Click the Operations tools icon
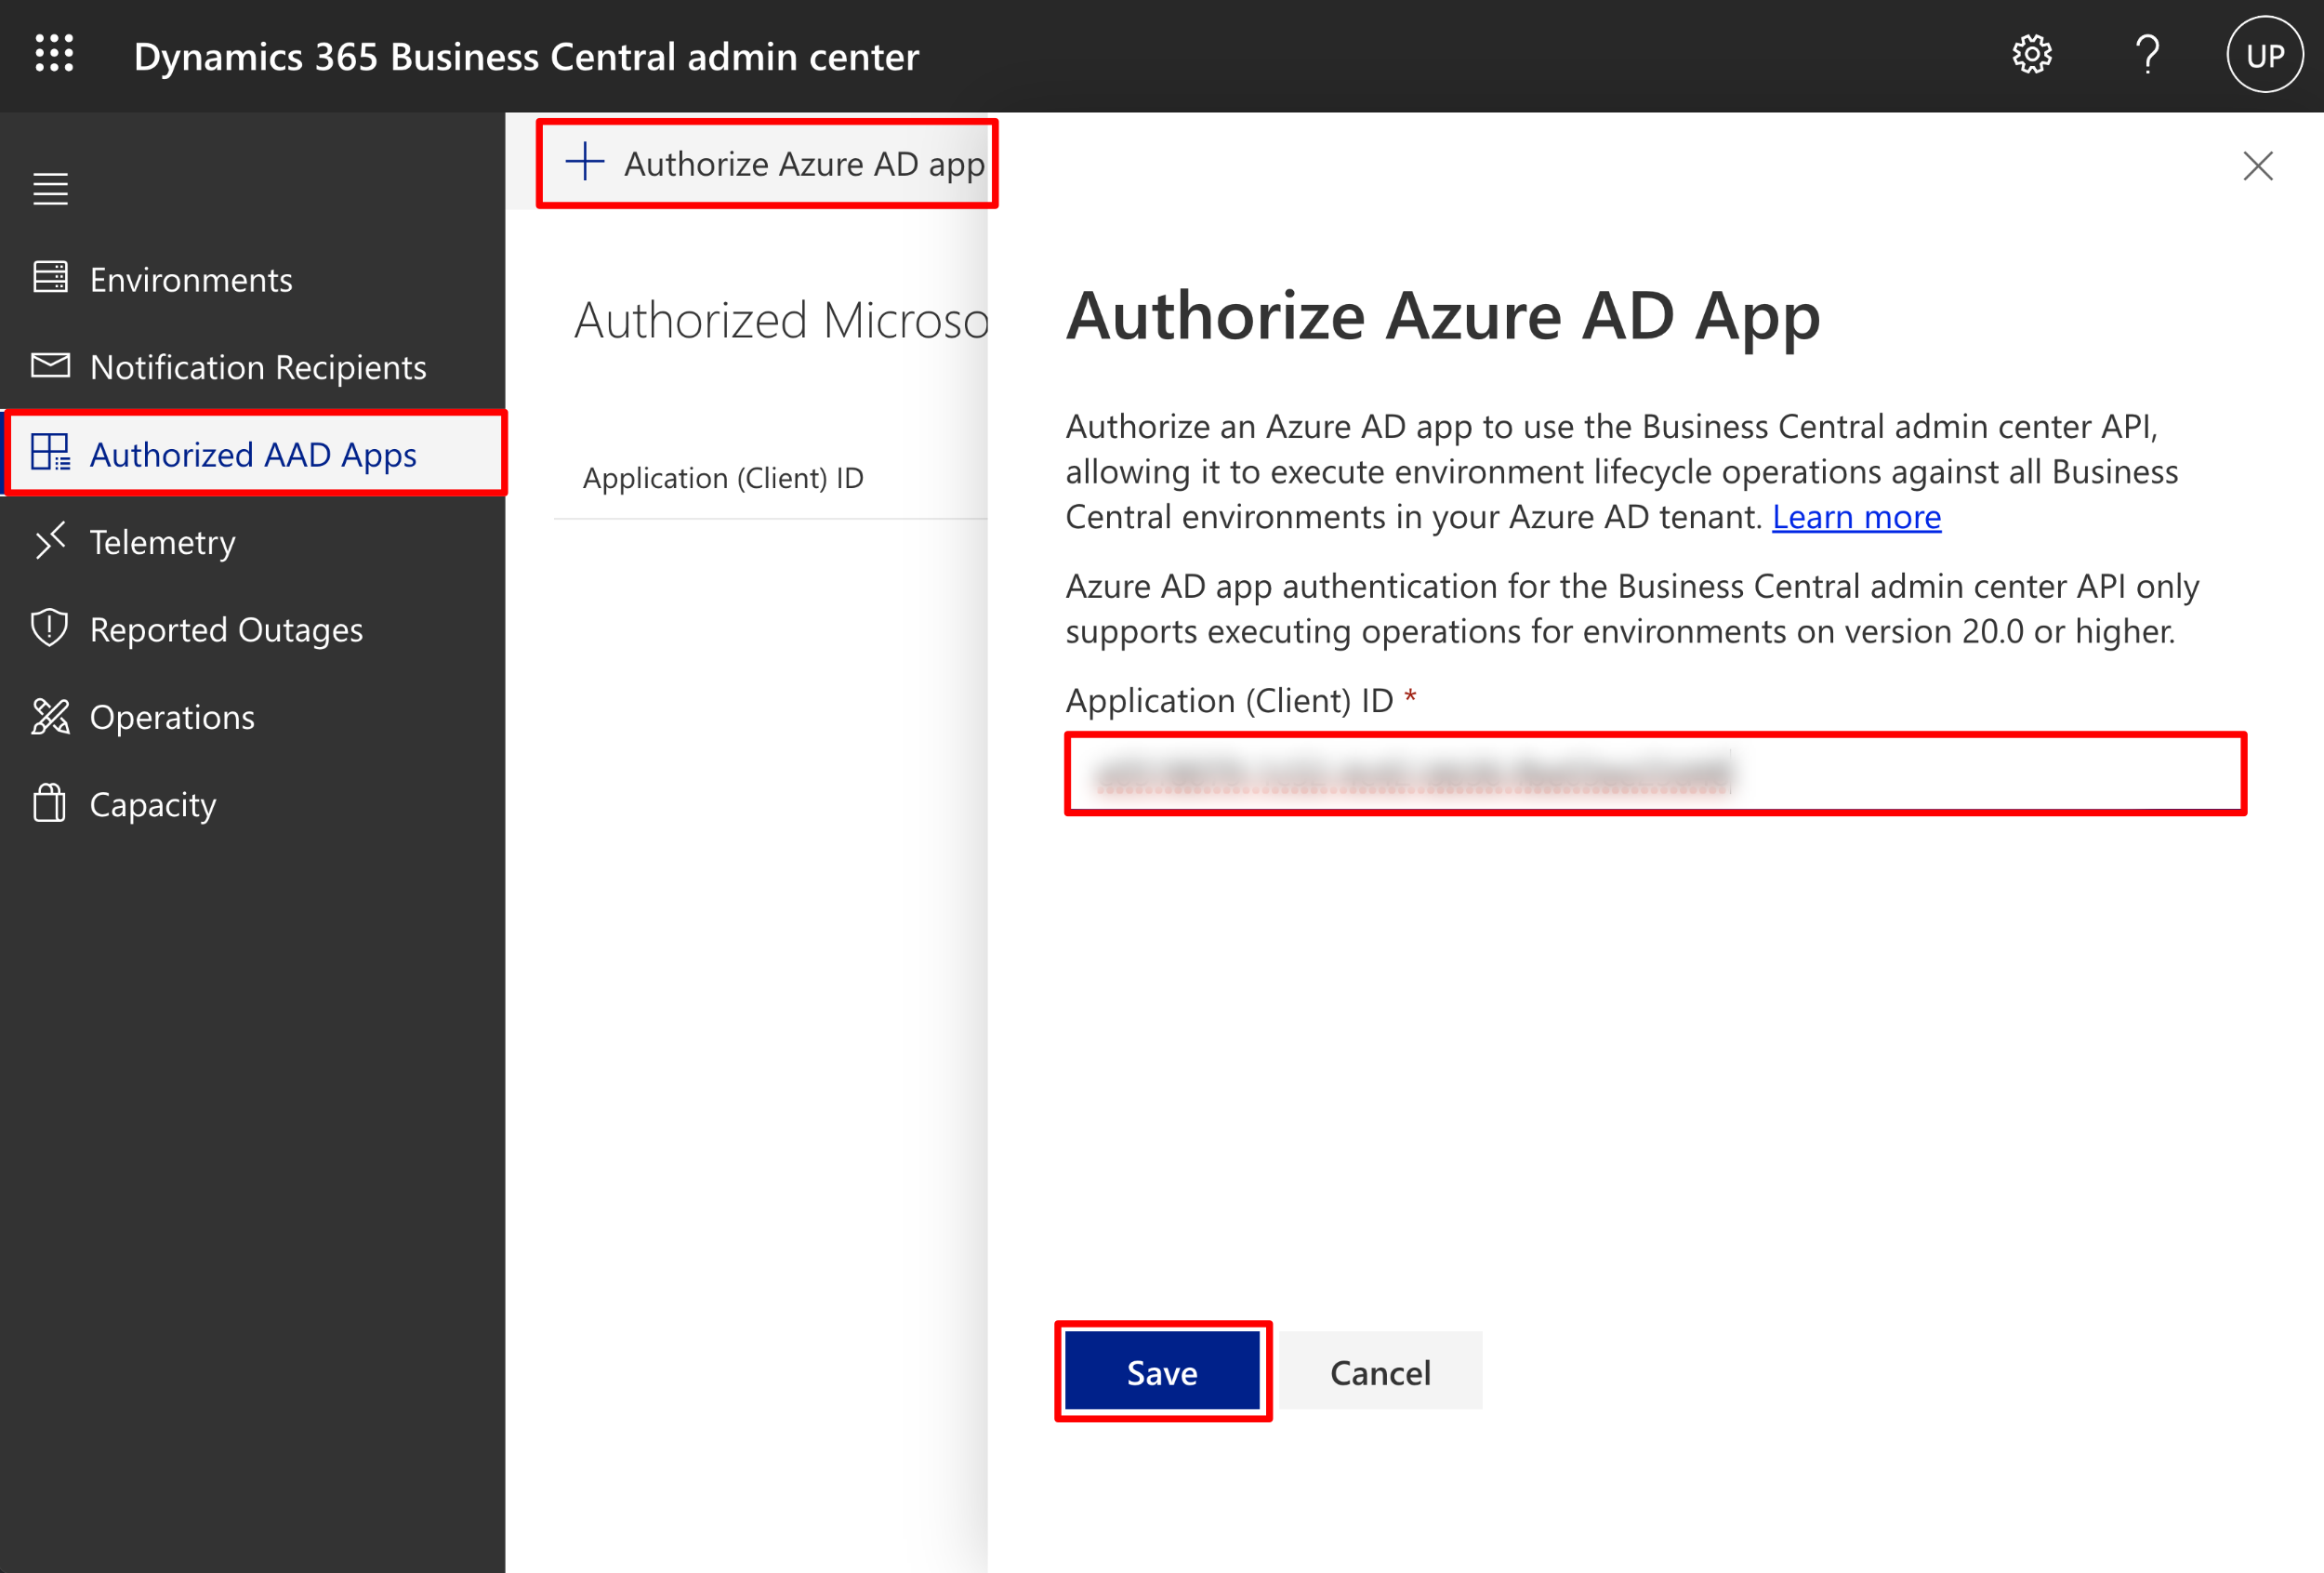This screenshot has height=1573, width=2324. click(50, 716)
